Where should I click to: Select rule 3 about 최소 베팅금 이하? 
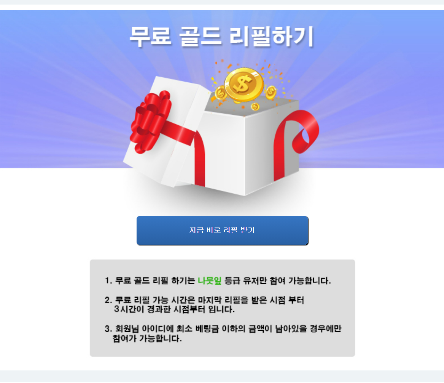coord(223,333)
